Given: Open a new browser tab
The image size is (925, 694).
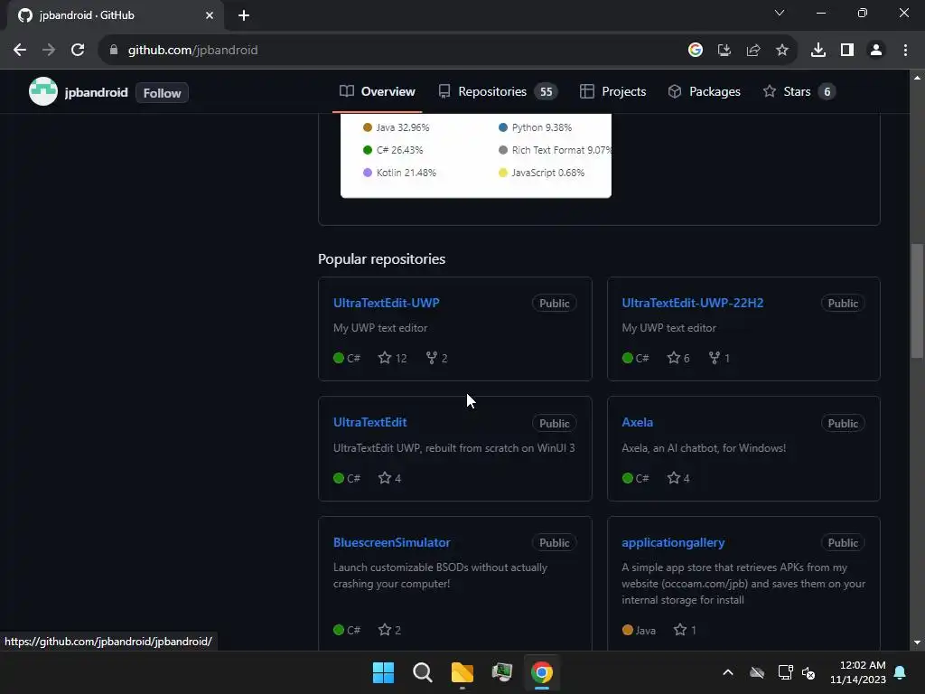Looking at the screenshot, I should pyautogui.click(x=244, y=15).
